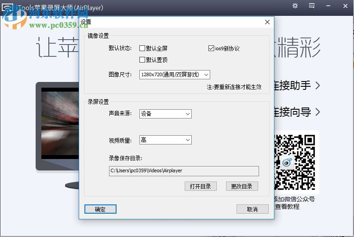Click the 更改目录 button

tap(242, 186)
